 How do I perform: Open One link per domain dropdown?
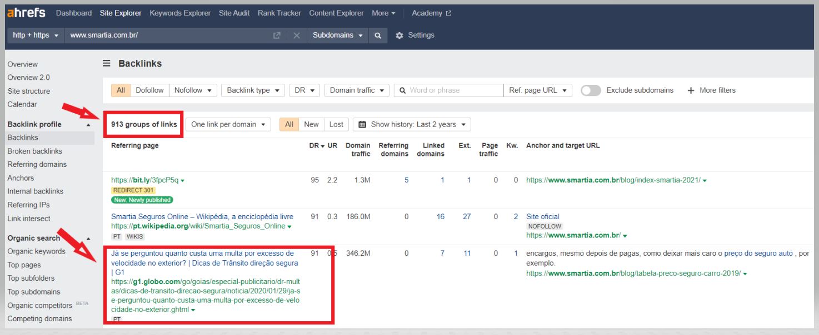point(228,124)
